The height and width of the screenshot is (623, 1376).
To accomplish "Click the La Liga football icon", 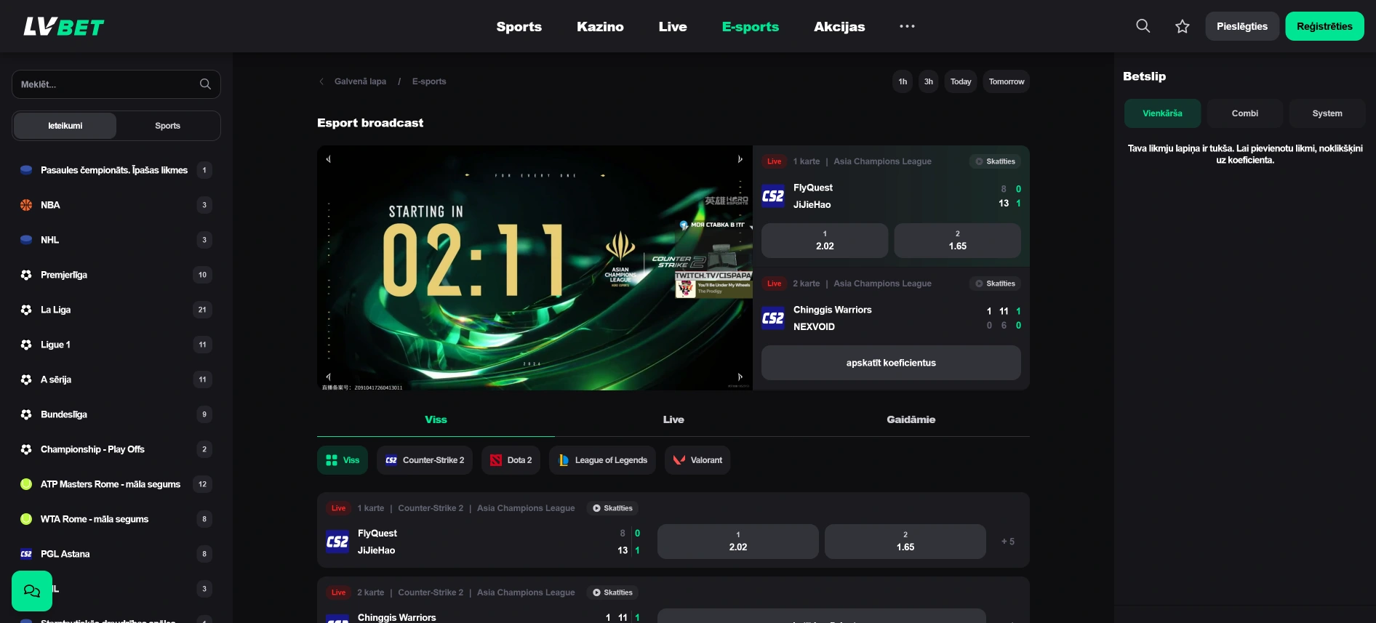I will click(26, 310).
